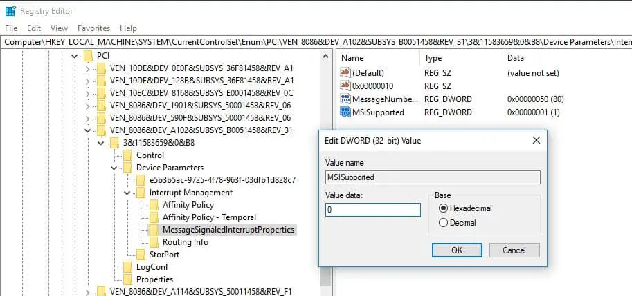The image size is (632, 296).
Task: Expand the VEN_10EC&DEV_8168 tree node
Action: pos(87,93)
